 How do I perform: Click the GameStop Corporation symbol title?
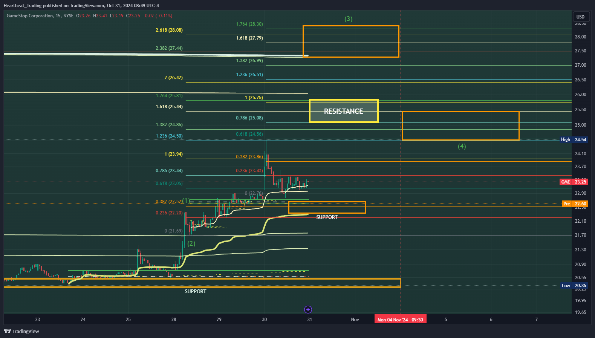point(30,16)
